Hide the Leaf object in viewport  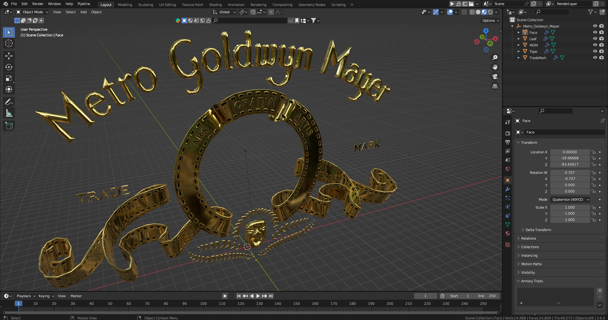coord(595,39)
